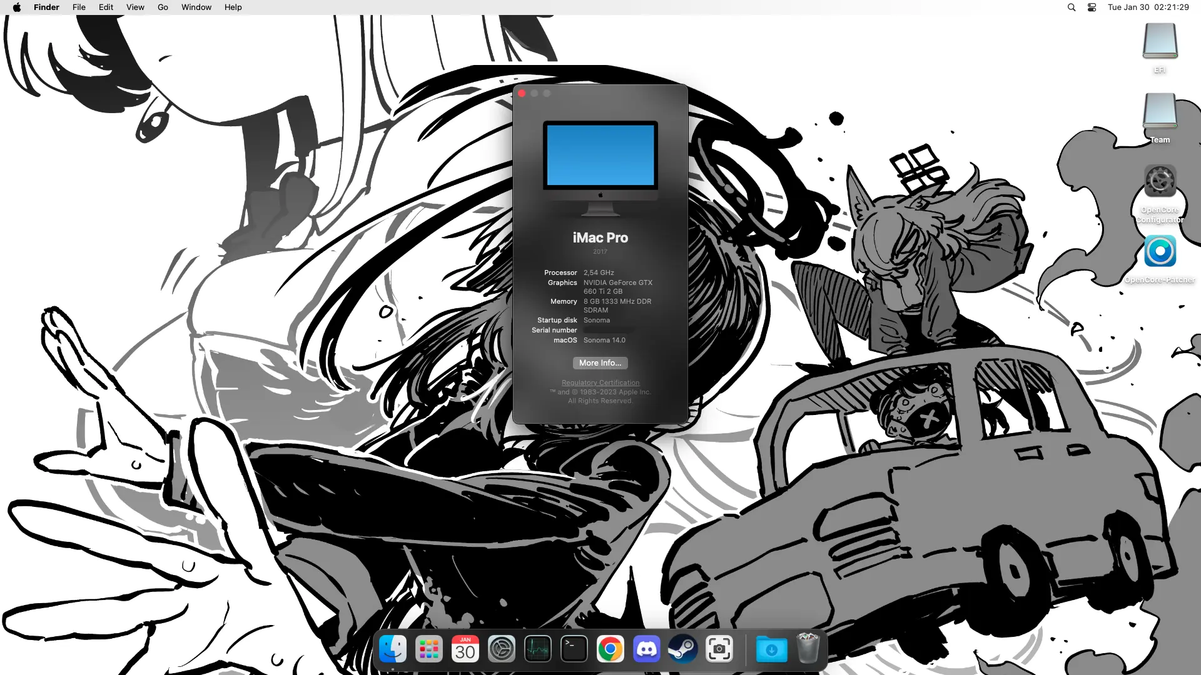Open Finder from the Dock
Image resolution: width=1201 pixels, height=675 pixels.
(393, 649)
